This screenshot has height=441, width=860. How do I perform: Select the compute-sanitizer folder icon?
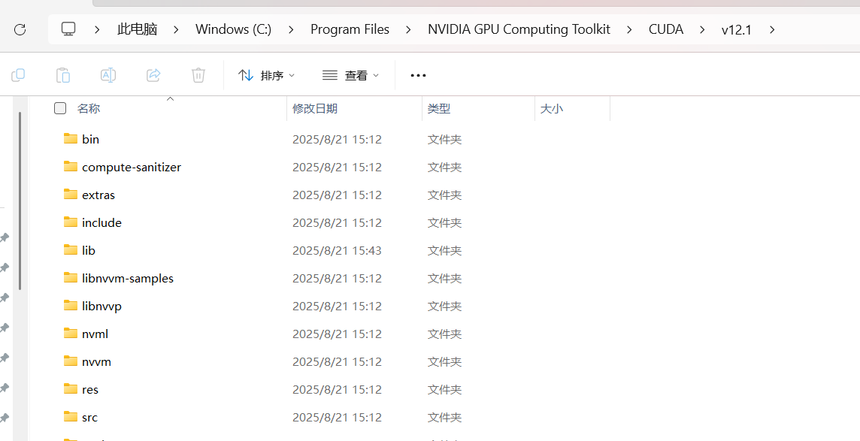pyautogui.click(x=70, y=166)
